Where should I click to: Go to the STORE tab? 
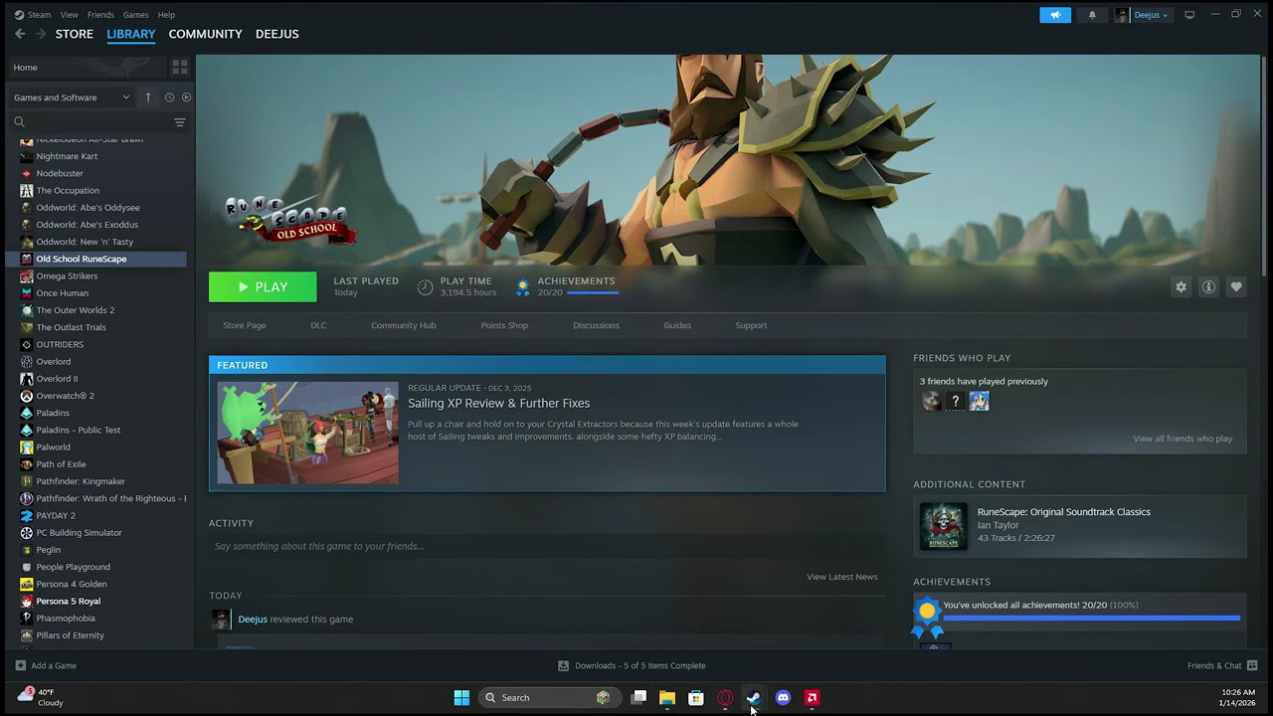(75, 34)
